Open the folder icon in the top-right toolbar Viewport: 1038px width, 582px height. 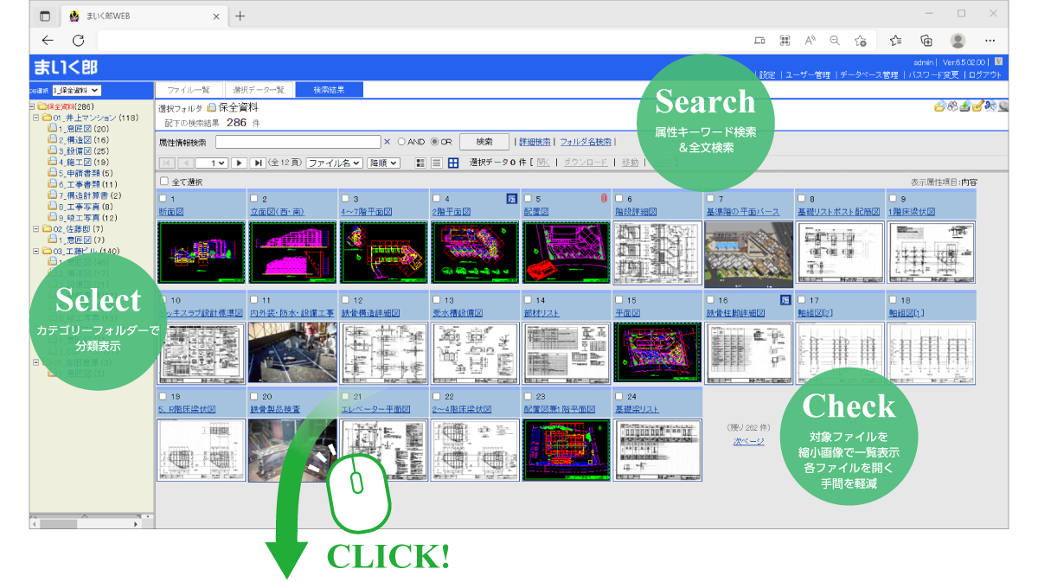[x=939, y=106]
